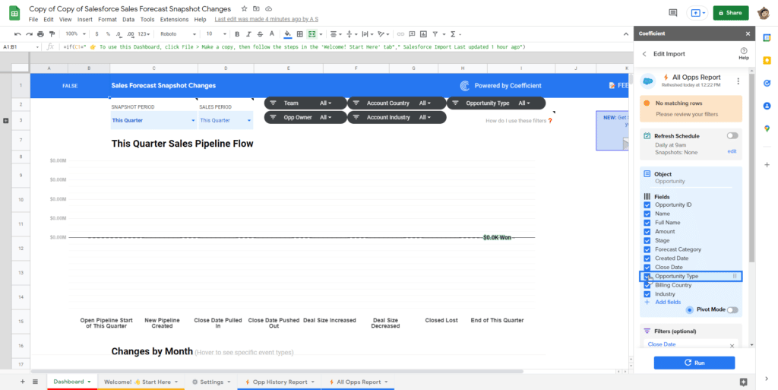Open the Opportunity Type filter dropdown
This screenshot has height=390, width=778.
[x=524, y=103]
